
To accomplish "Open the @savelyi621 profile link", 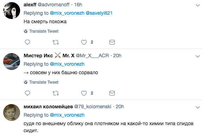I will pyautogui.click(x=99, y=13).
